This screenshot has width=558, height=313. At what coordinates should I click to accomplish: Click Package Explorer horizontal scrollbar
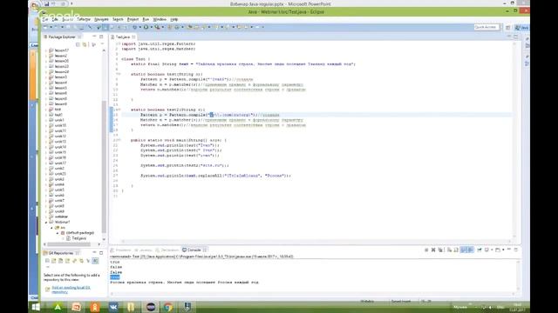pyautogui.click(x=68, y=244)
